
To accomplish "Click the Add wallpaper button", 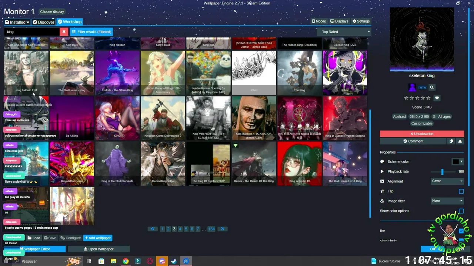I will pyautogui.click(x=98, y=238).
